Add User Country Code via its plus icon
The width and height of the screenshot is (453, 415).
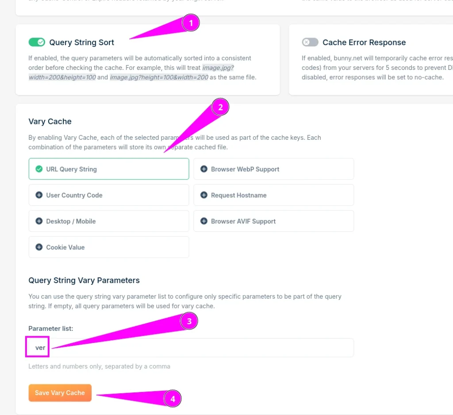(39, 195)
